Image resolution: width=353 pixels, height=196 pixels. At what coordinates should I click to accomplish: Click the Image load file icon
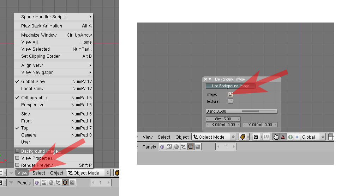(x=231, y=95)
